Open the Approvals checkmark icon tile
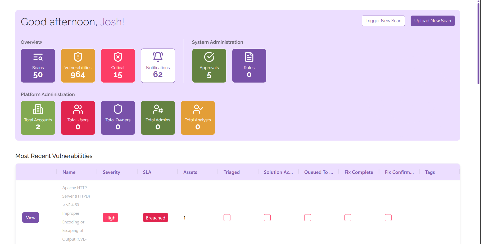The image size is (481, 244). [209, 57]
